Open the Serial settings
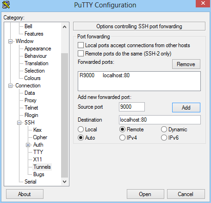The image size is (211, 203). pyautogui.click(x=31, y=182)
